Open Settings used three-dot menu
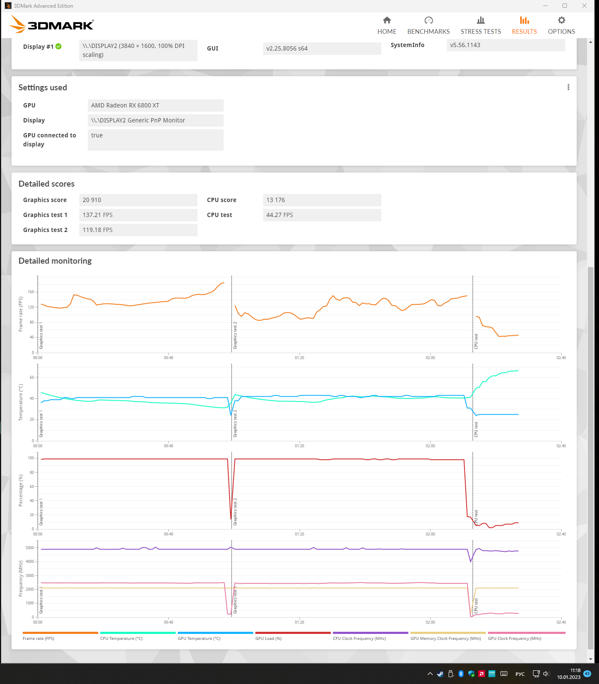This screenshot has height=684, width=599. click(x=568, y=87)
